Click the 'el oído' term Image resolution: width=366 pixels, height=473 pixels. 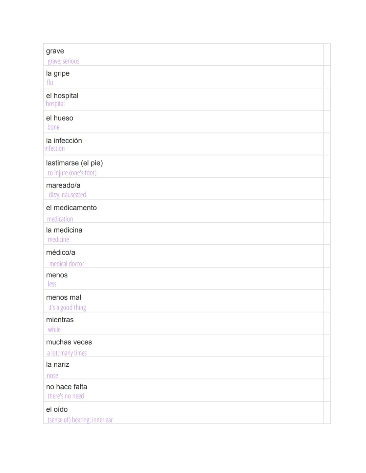[57, 409]
